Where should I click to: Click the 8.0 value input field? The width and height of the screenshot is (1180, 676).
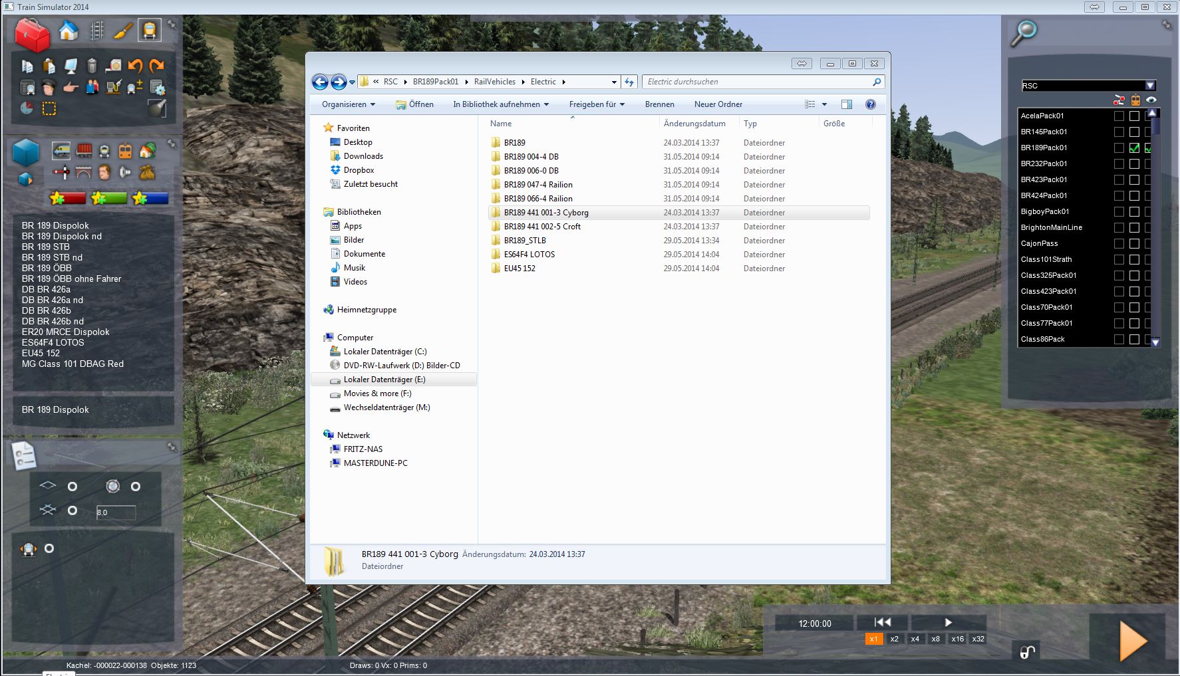pos(115,512)
